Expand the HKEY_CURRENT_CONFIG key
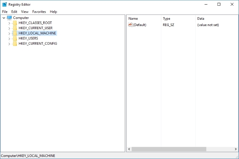This screenshot has height=159, width=239. tap(9, 44)
